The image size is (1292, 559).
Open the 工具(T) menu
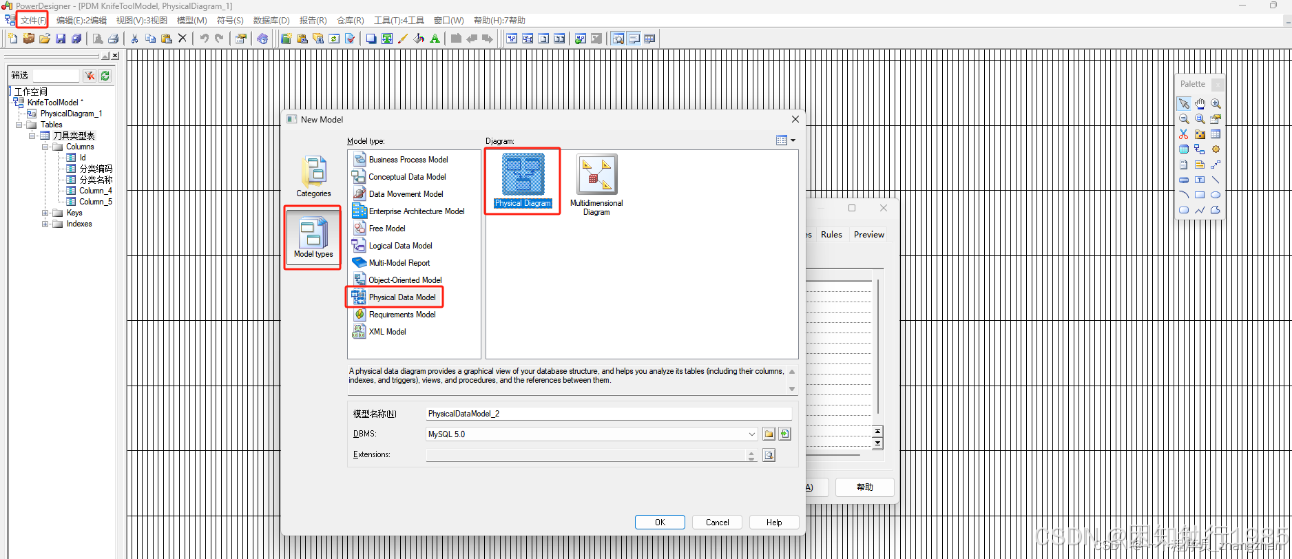click(x=399, y=20)
